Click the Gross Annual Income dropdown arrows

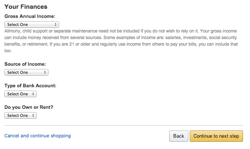[x=55, y=24]
